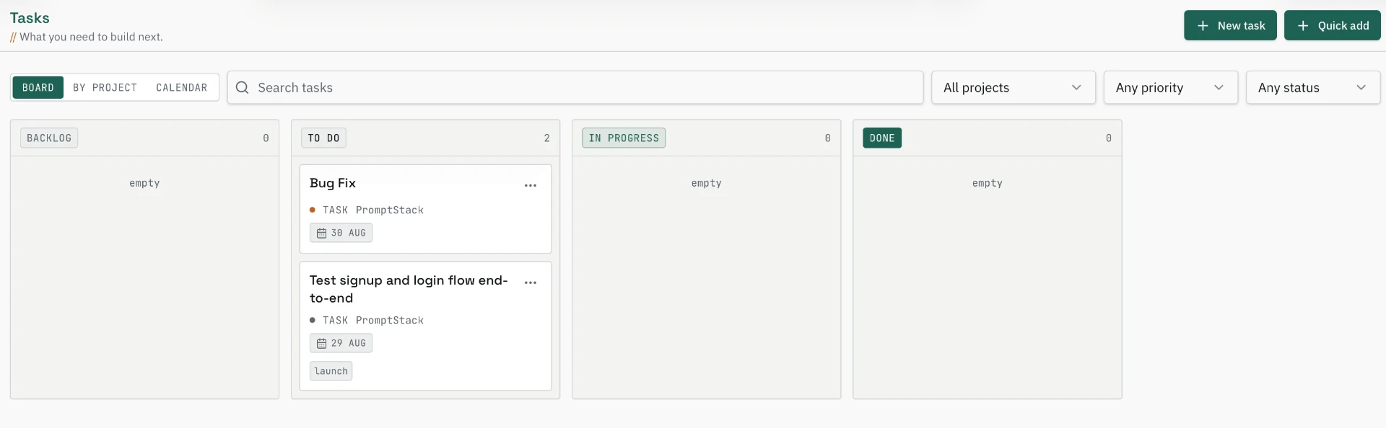Click the 29 AUG due date chip
This screenshot has height=428, width=1386.
[x=341, y=343]
